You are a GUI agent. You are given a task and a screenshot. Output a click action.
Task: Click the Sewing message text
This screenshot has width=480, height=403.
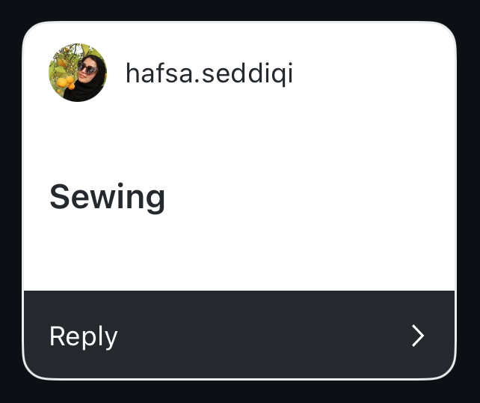pos(107,197)
